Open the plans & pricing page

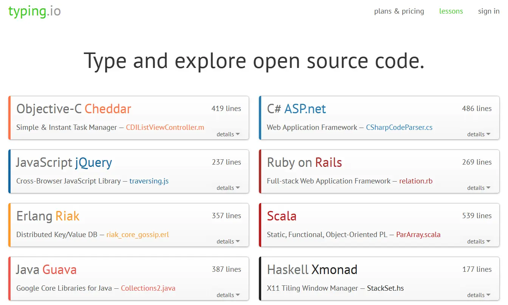[x=399, y=11]
